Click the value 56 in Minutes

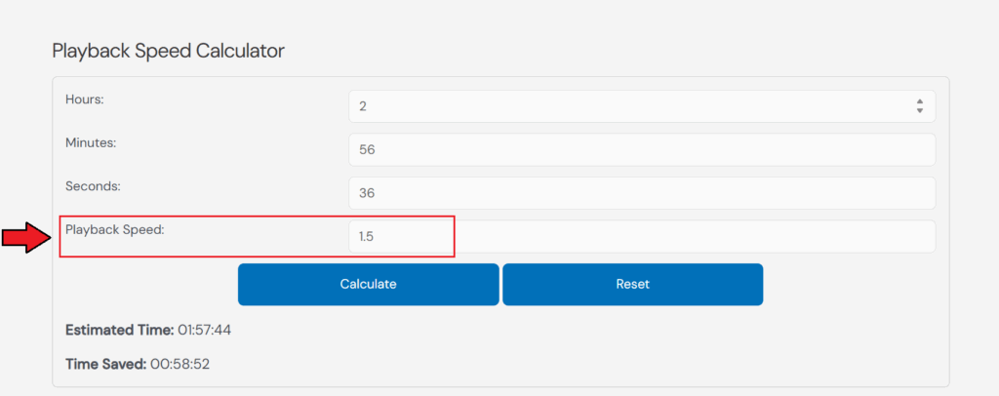(367, 150)
